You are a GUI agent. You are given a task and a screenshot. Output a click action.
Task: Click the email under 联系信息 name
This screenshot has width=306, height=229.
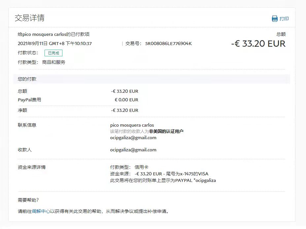tap(133, 138)
